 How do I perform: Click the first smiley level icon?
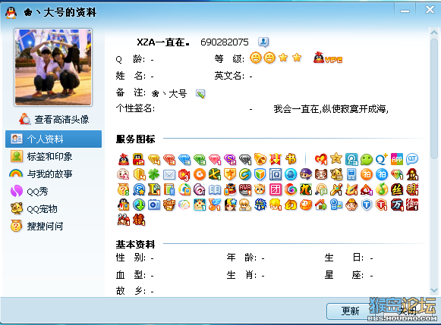[256, 58]
